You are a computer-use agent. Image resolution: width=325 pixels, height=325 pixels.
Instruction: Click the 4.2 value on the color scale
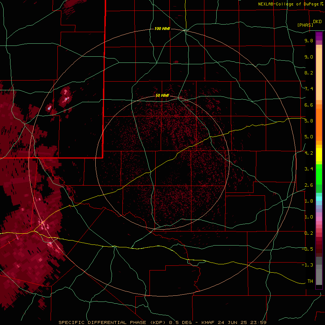[x=309, y=153]
